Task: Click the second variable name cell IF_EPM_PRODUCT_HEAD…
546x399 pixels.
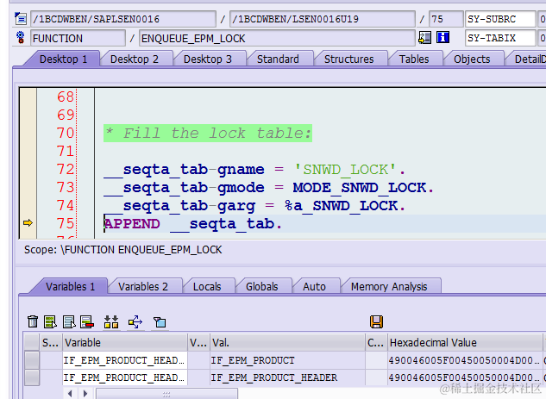Action: tap(125, 377)
